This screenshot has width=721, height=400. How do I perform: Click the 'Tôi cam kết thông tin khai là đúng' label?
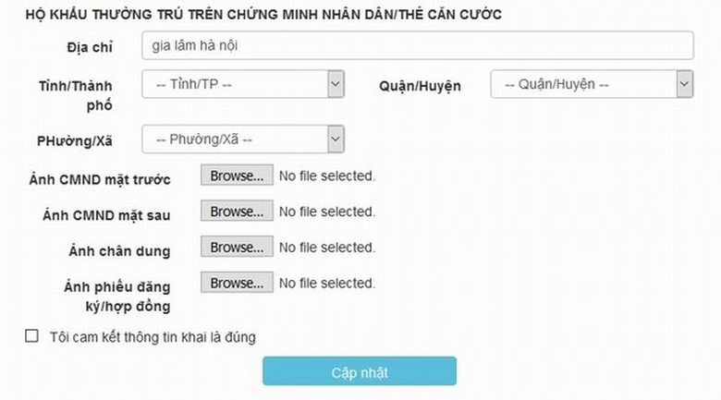tap(153, 337)
